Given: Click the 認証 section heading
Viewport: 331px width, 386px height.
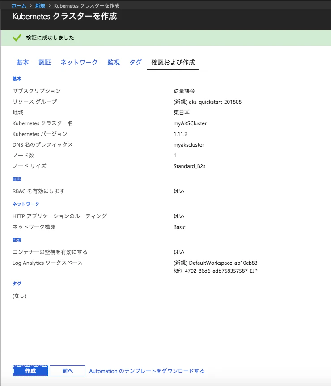Looking at the screenshot, I should tap(17, 179).
